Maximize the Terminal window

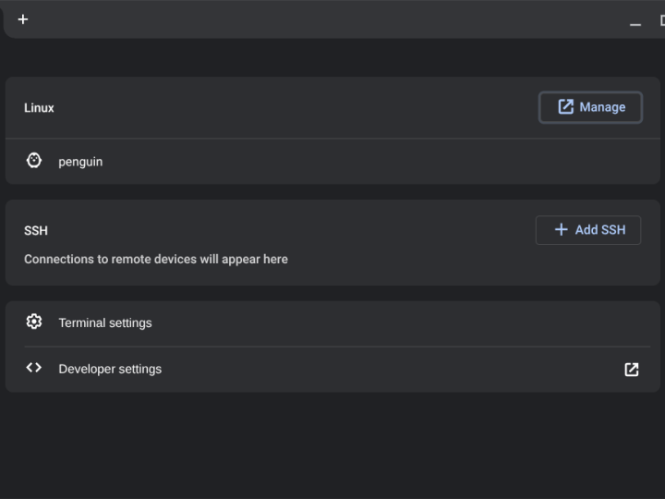tap(661, 20)
